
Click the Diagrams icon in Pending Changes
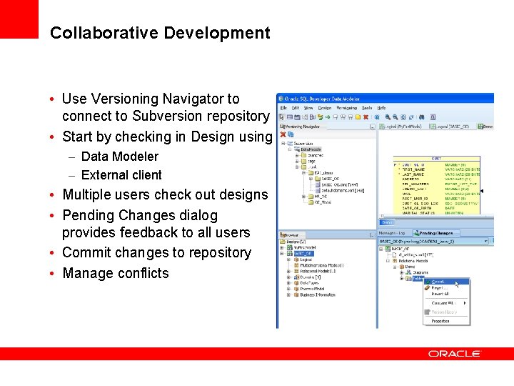pyautogui.click(x=408, y=272)
